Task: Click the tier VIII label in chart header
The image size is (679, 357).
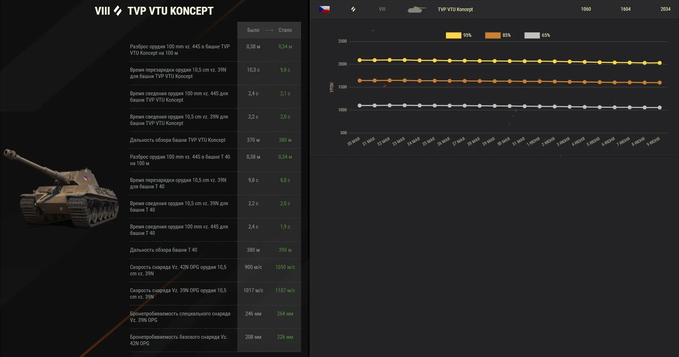Action: [382, 9]
